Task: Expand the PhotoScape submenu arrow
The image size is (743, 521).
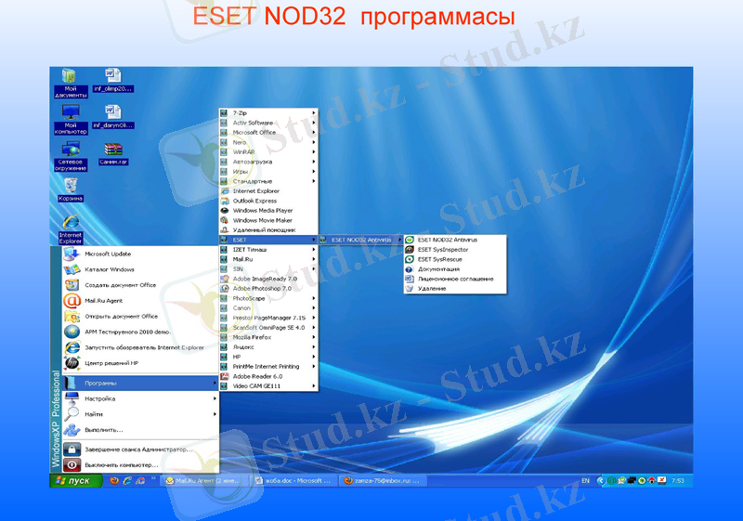Action: click(314, 298)
